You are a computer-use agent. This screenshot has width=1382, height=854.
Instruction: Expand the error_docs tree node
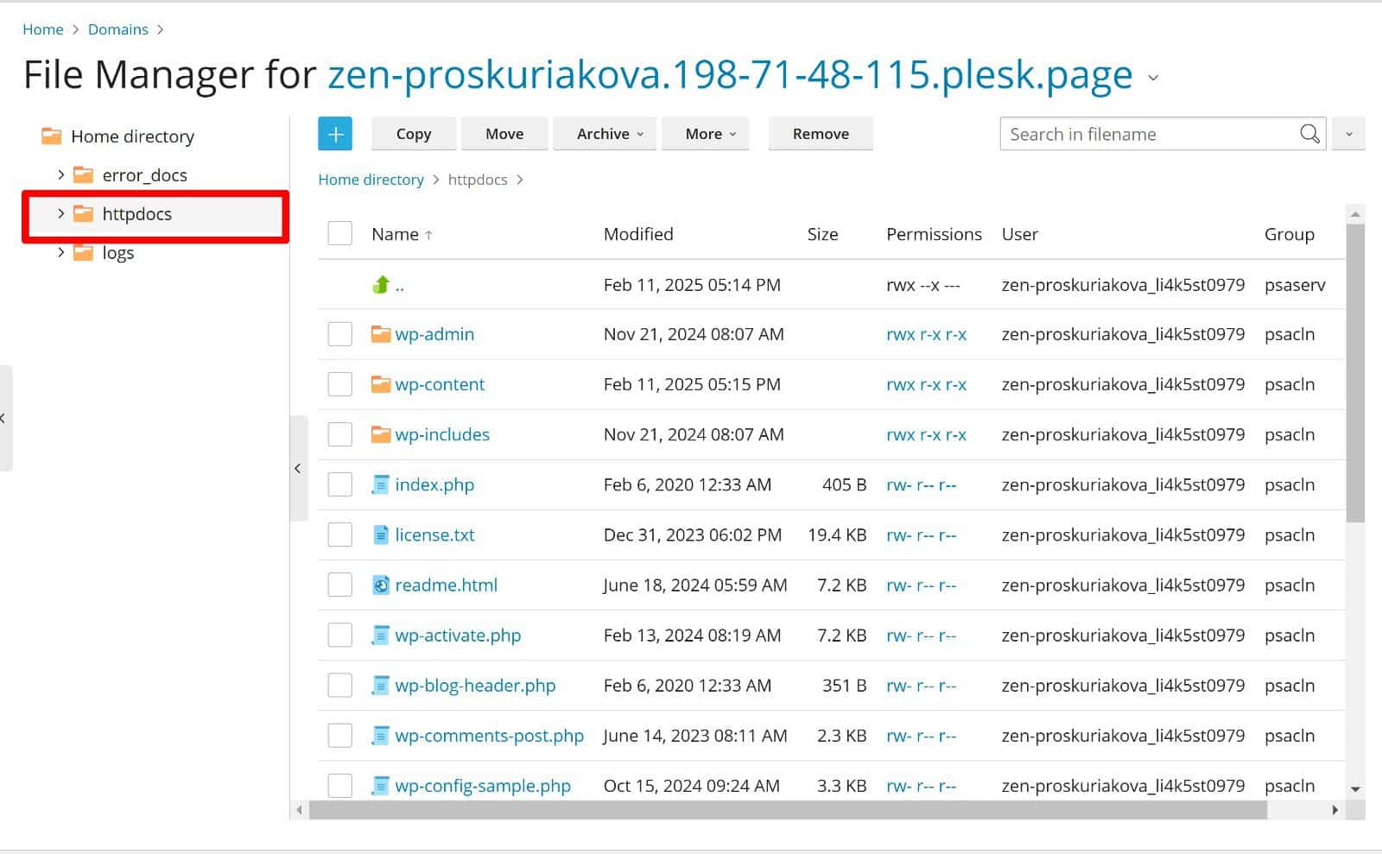coord(60,175)
